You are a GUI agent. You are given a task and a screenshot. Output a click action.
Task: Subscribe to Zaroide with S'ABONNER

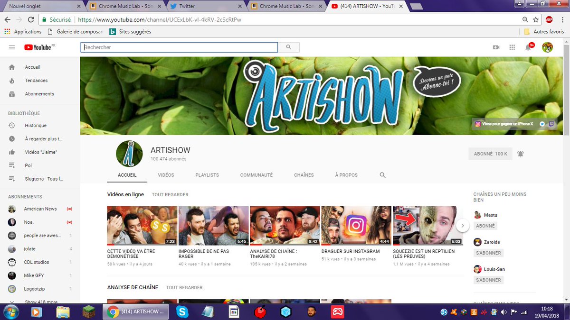click(489, 253)
